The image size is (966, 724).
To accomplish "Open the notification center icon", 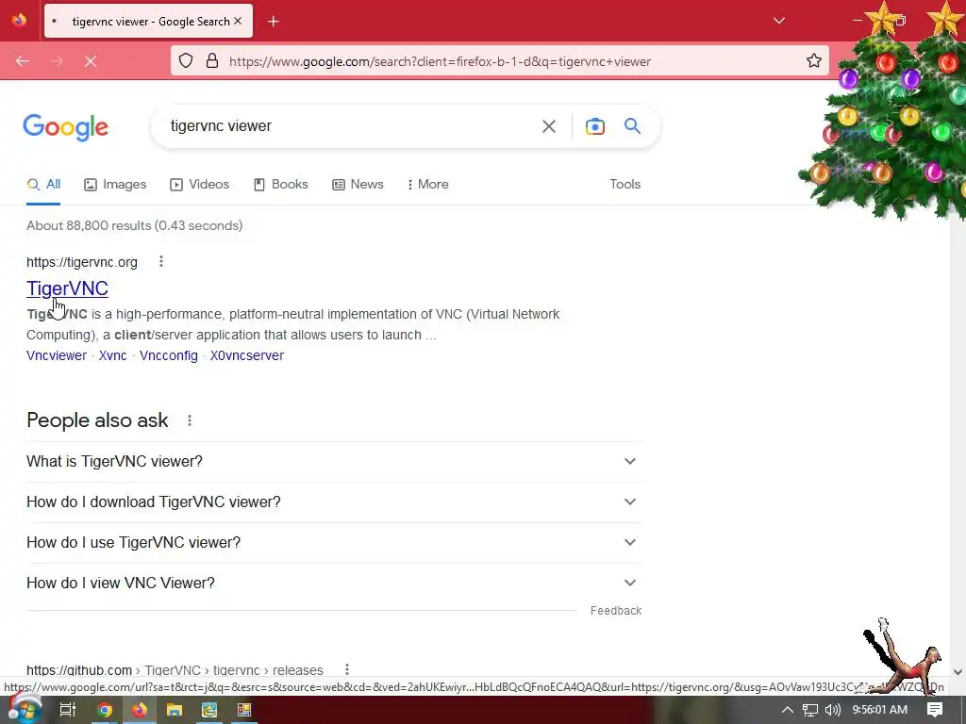I will (935, 710).
